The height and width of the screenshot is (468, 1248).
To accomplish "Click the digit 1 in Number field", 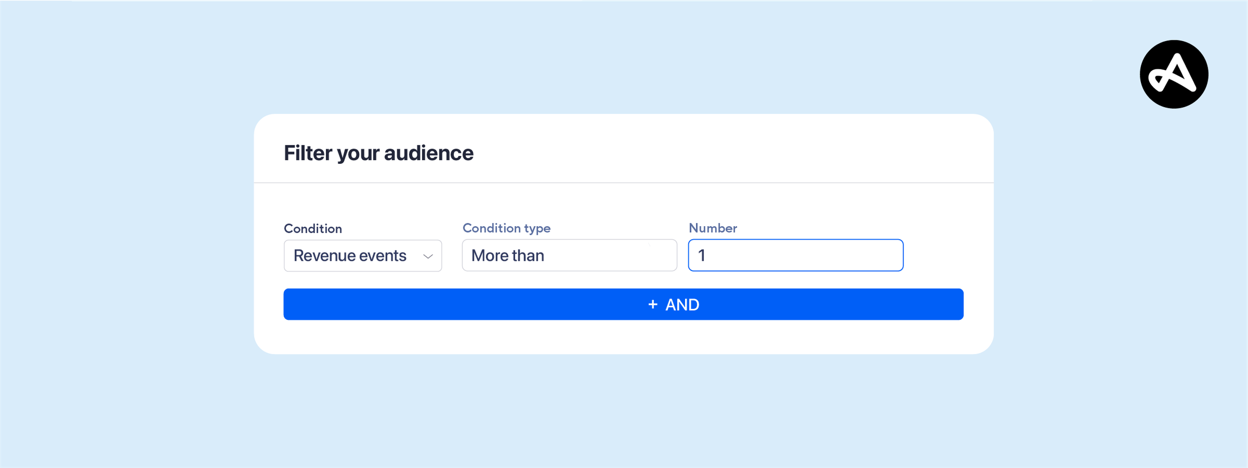I will (701, 255).
